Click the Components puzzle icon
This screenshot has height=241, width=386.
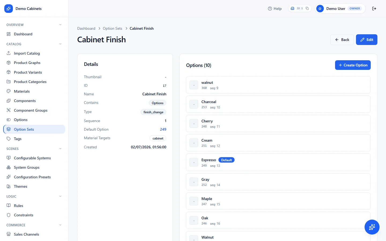9,101
